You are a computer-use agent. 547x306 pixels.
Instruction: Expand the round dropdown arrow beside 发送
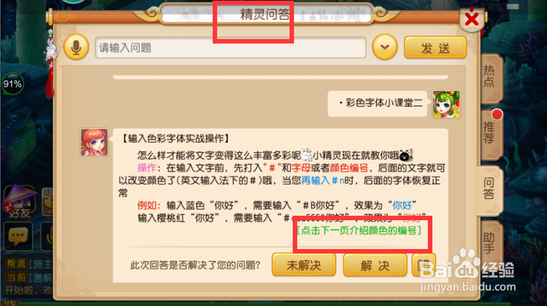pyautogui.click(x=385, y=47)
